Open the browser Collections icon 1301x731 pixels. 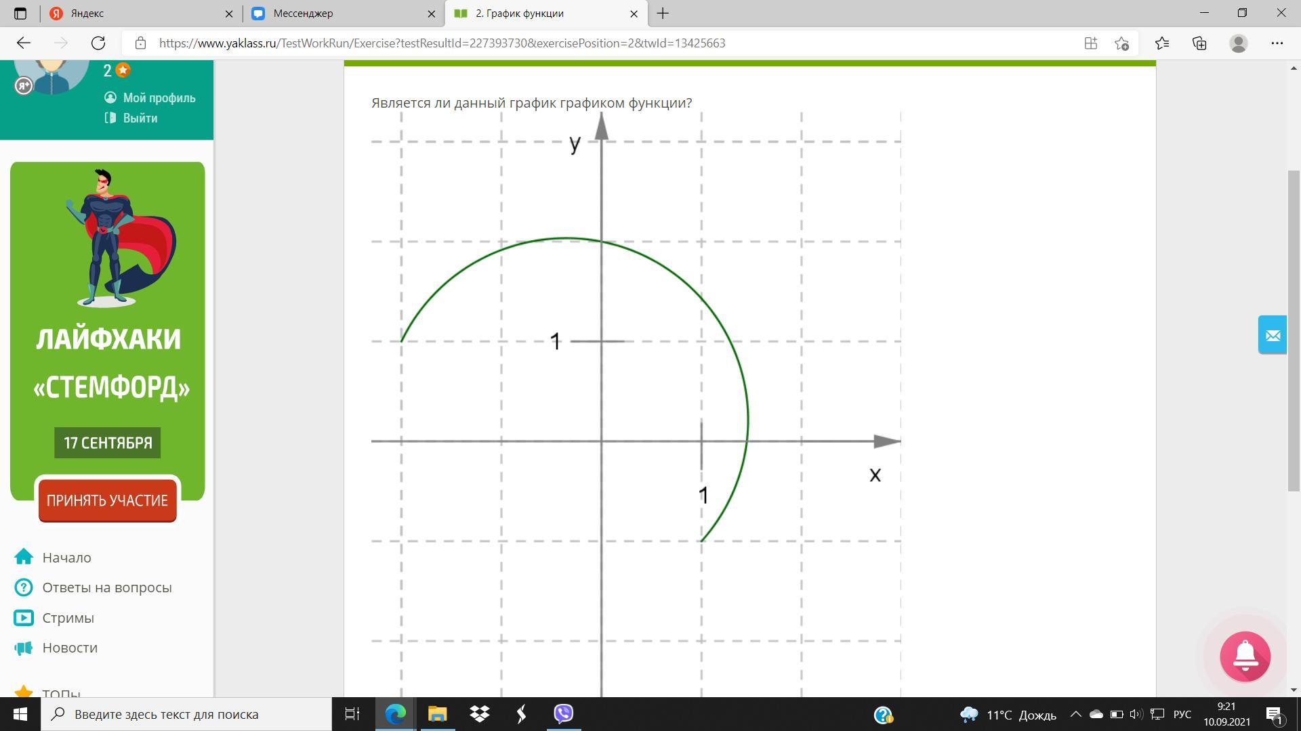[x=1199, y=43]
